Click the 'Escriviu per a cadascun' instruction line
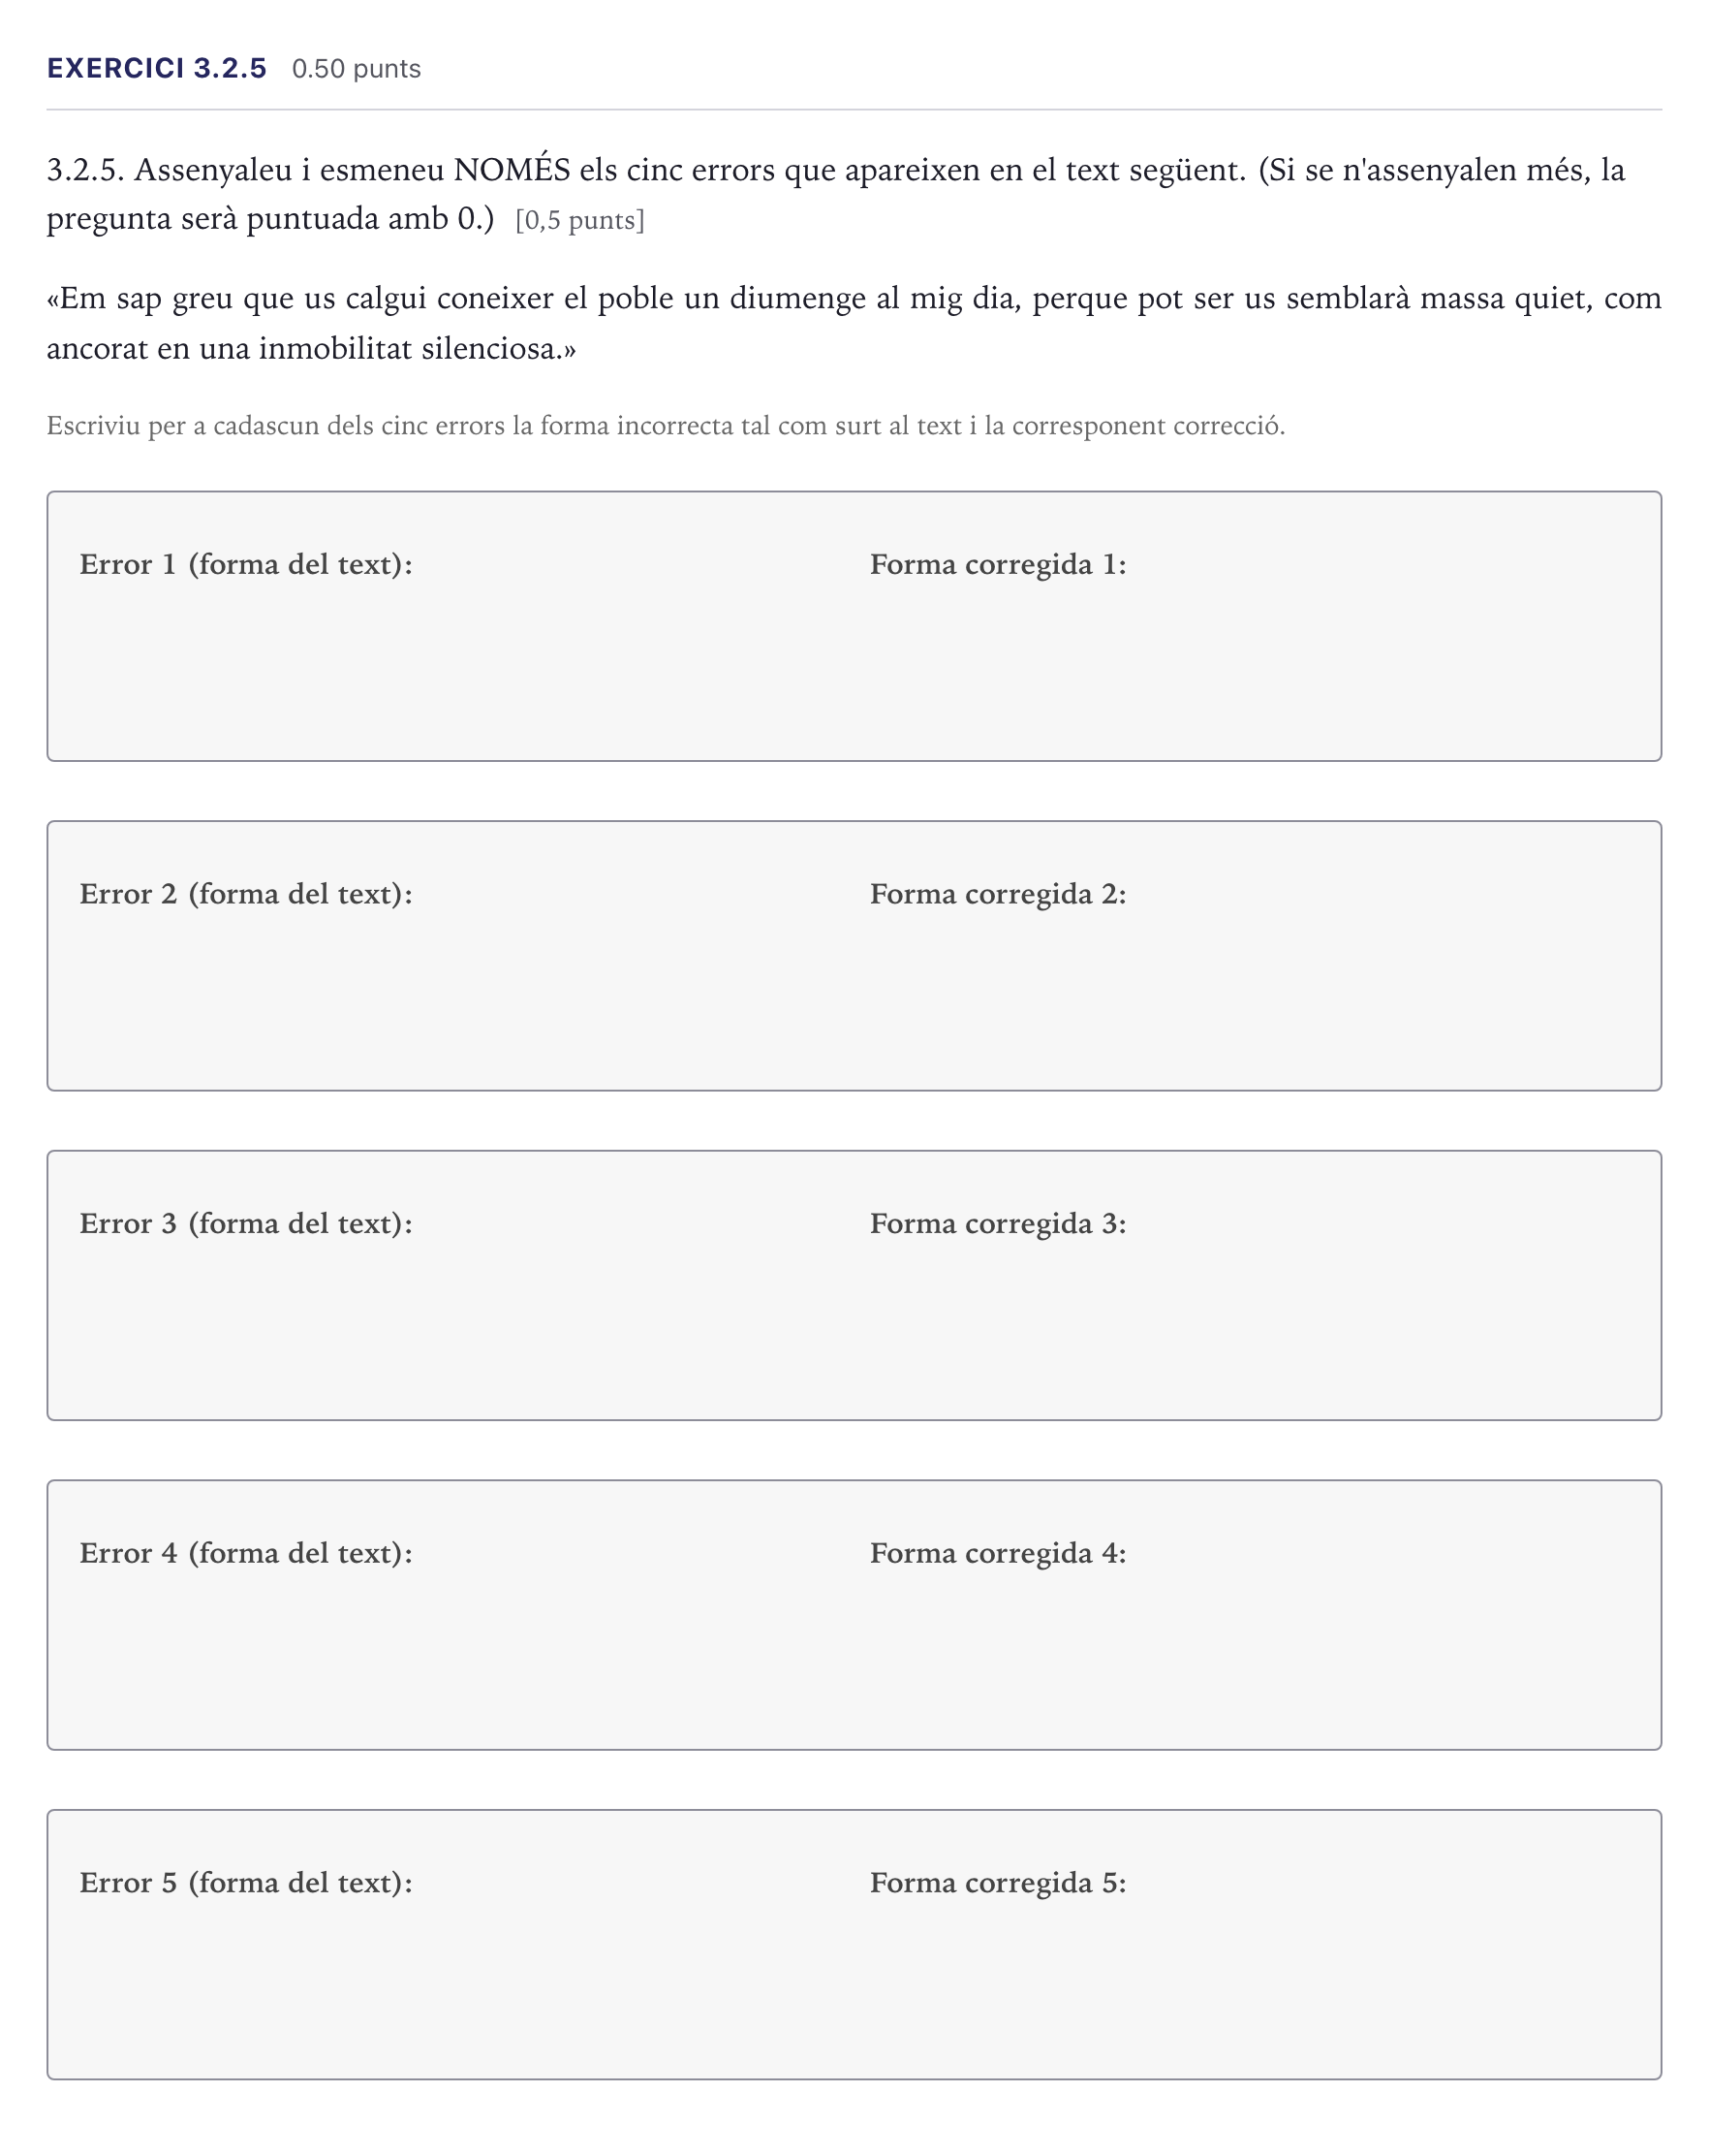The width and height of the screenshot is (1709, 2156). coord(666,426)
